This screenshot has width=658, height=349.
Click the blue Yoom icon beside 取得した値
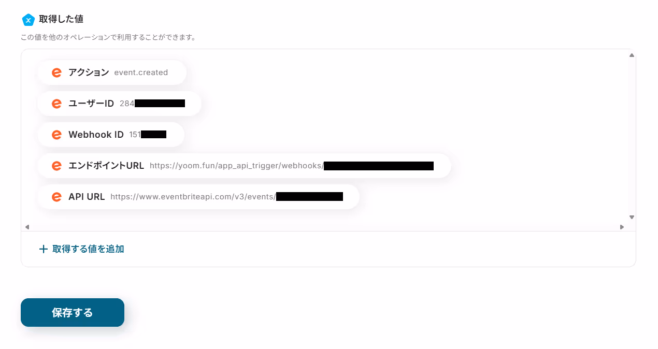point(28,20)
